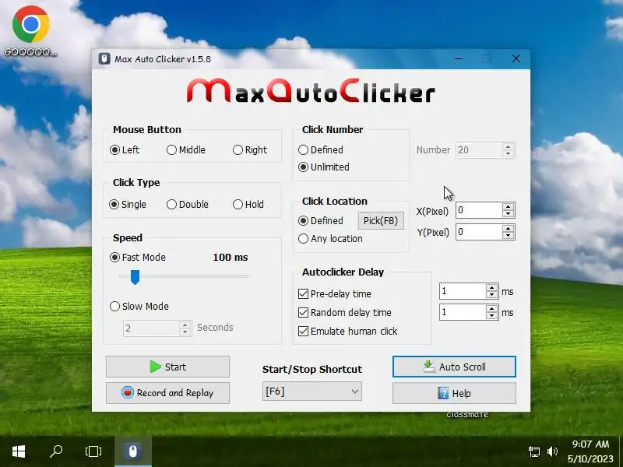Click pre-delay time ms input field

[463, 291]
